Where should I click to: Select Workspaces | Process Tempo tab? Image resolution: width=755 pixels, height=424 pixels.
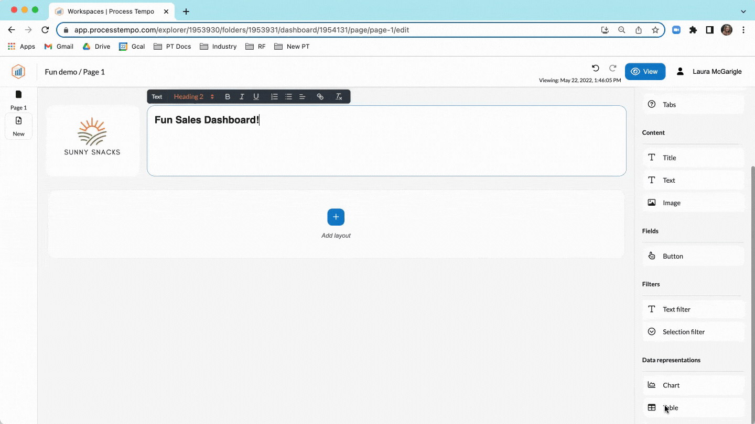point(111,12)
